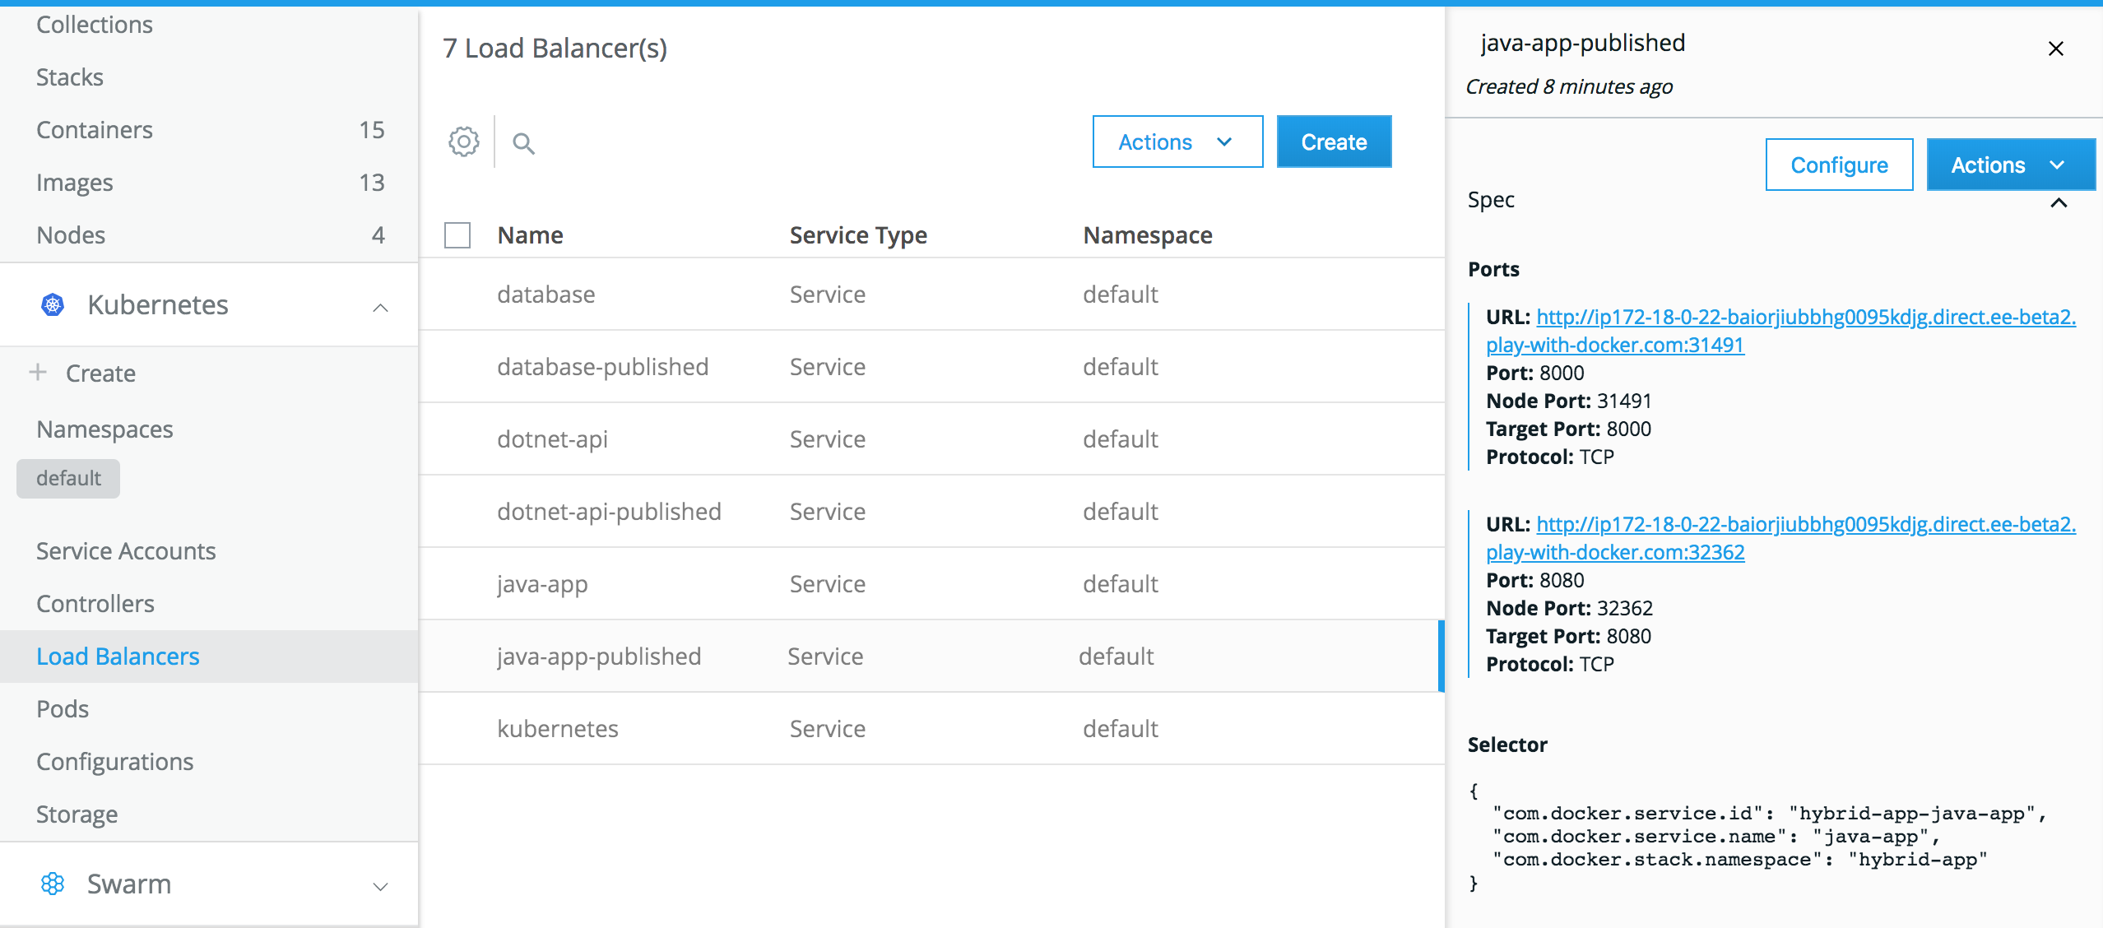Close the java-app-published details panel
Screen dimensions: 2103x928
[2055, 49]
